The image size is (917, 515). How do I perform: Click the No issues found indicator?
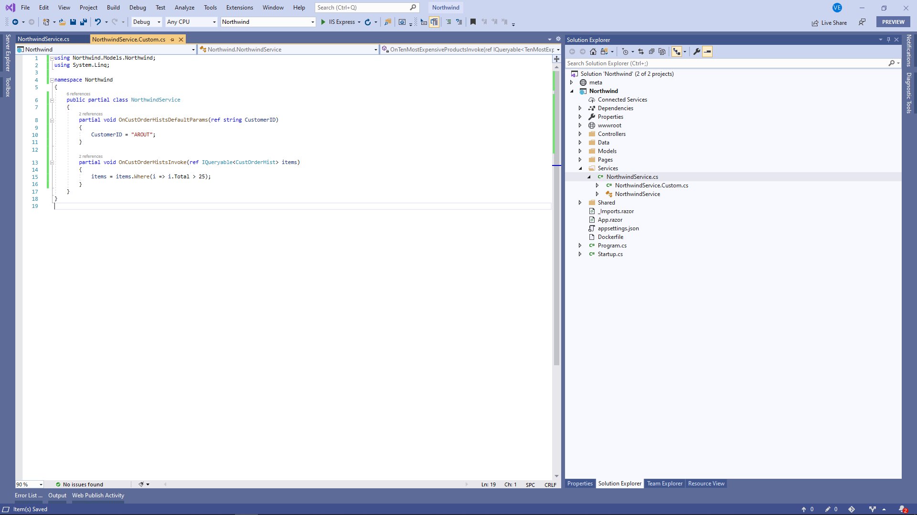[x=79, y=484]
